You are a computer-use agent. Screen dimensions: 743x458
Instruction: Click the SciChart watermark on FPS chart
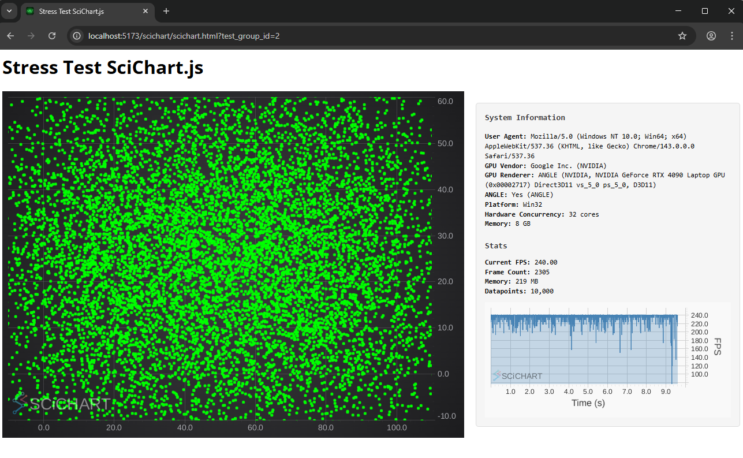[x=517, y=376]
